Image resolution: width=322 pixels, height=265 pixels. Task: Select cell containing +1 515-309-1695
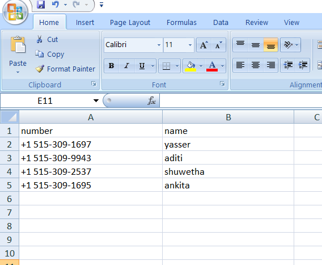[91, 185]
